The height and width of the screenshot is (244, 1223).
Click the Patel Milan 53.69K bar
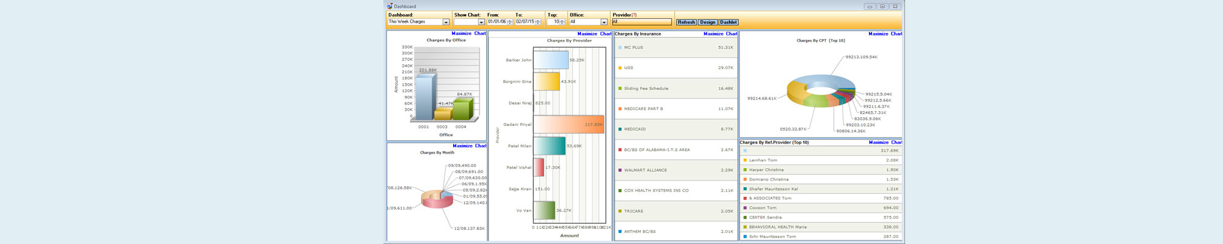pos(550,146)
